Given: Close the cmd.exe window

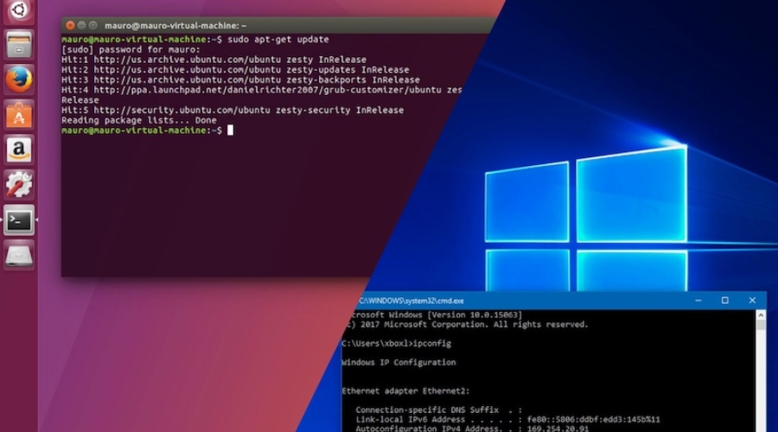Looking at the screenshot, I should click(x=752, y=300).
